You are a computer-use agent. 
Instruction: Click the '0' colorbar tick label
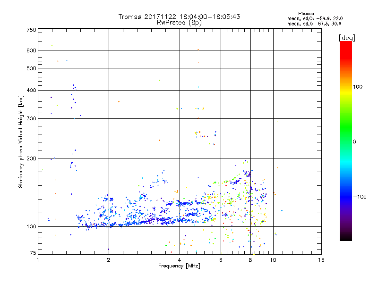[x=354, y=142]
